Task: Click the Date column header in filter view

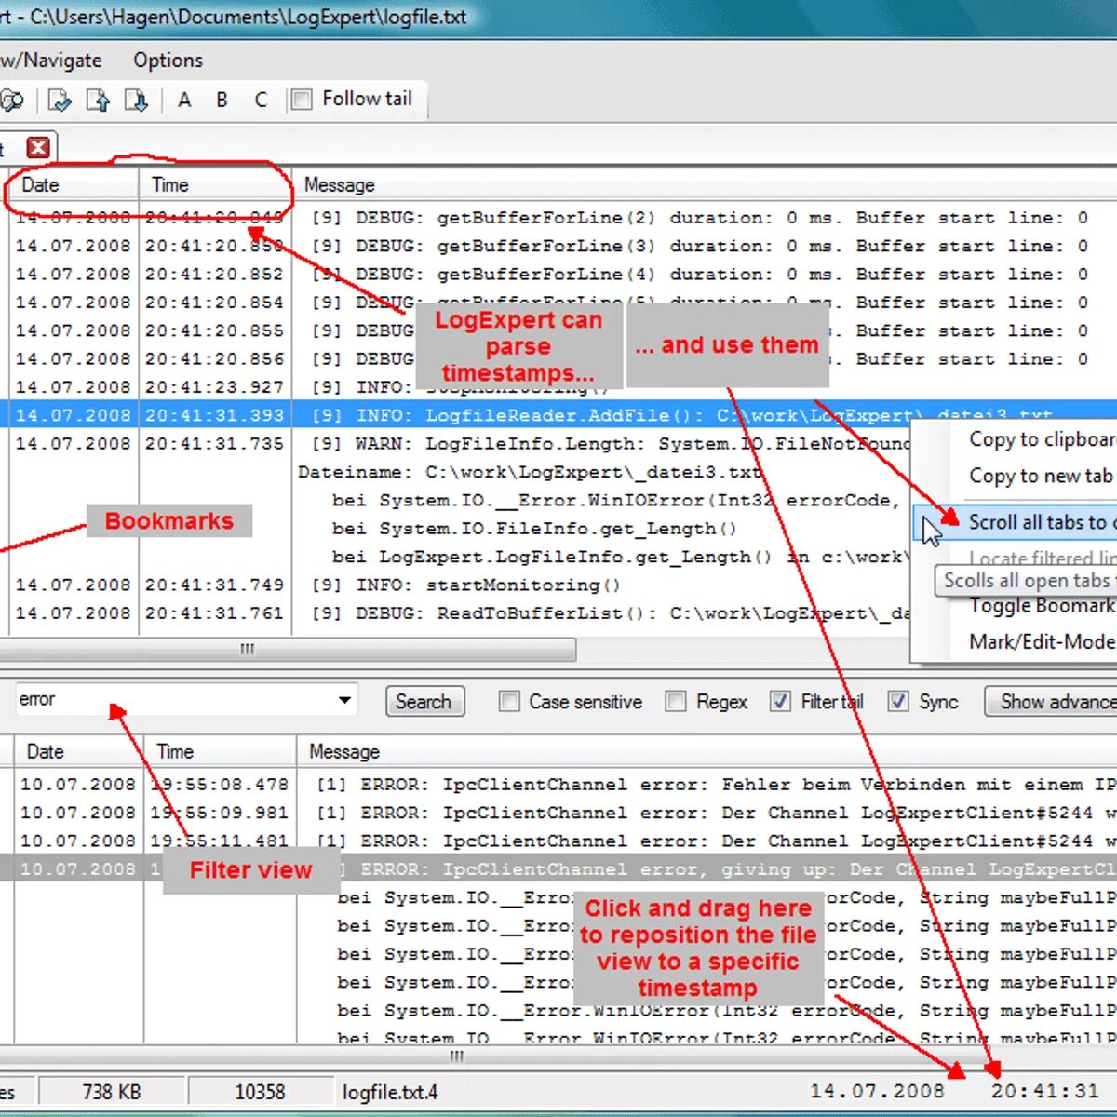Action: (x=78, y=751)
